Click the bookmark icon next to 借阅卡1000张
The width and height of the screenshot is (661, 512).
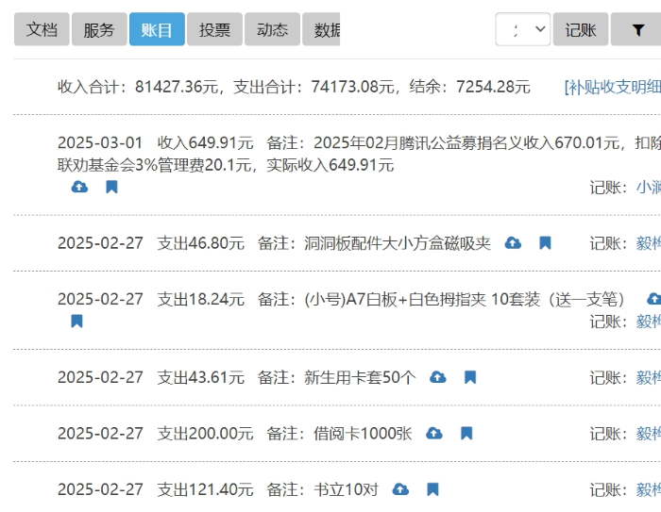coord(466,433)
